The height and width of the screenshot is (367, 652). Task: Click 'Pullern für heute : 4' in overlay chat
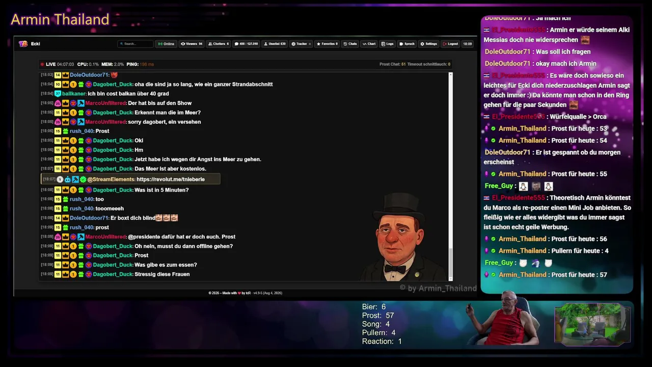point(580,251)
